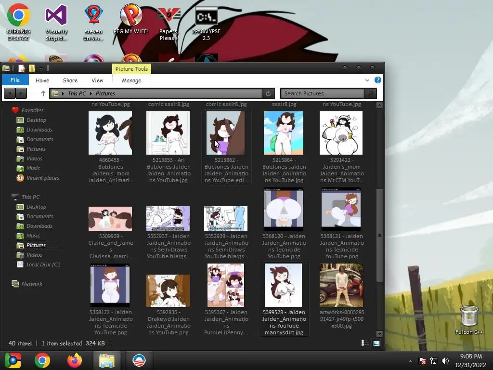Click the File Explorer taskbar button
493x370 pixels.
[106, 360]
